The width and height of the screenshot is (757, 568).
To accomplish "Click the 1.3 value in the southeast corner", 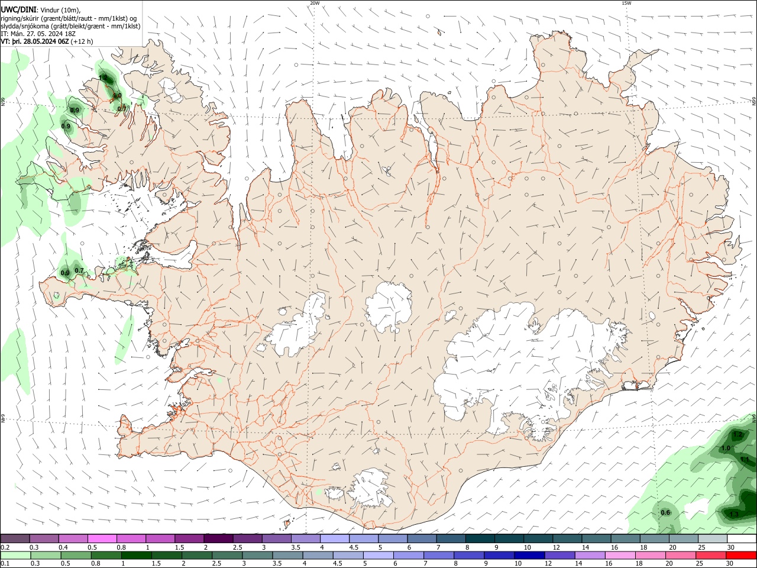I will [x=733, y=514].
